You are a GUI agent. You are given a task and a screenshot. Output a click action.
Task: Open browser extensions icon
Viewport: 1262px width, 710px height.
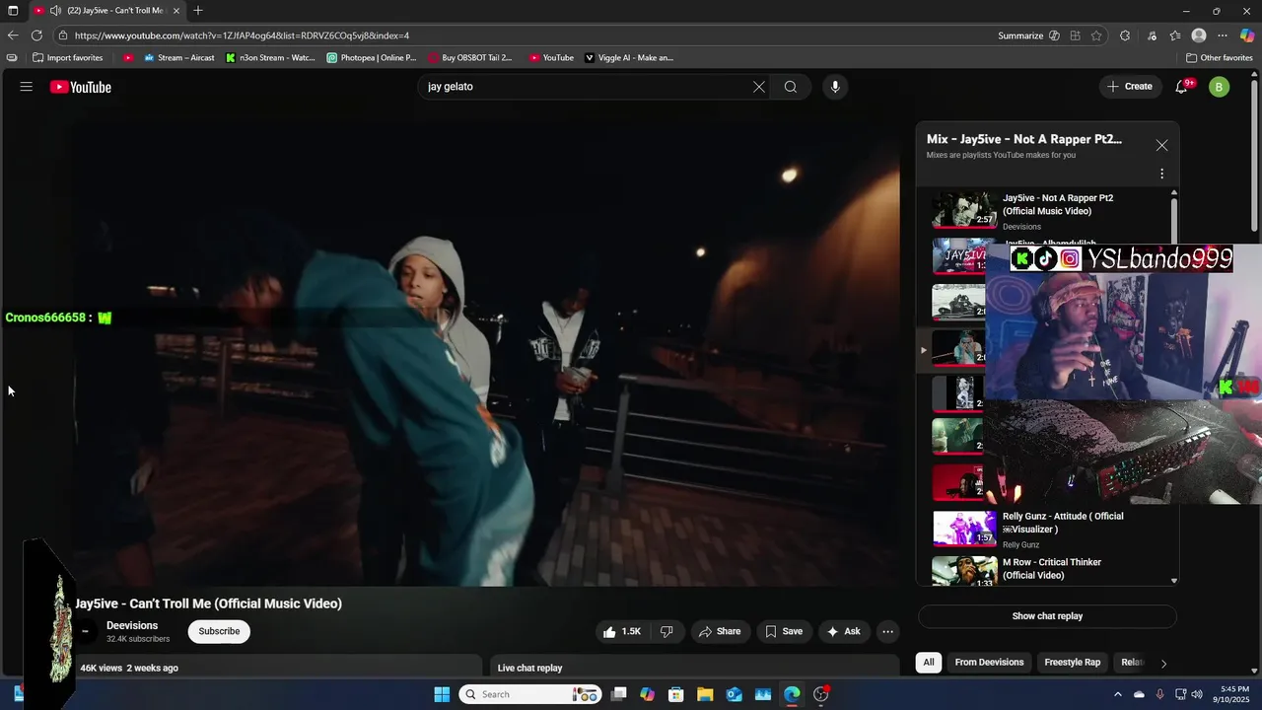[1125, 35]
